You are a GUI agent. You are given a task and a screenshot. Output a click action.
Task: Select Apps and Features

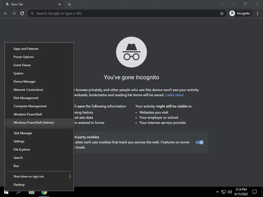(39, 49)
